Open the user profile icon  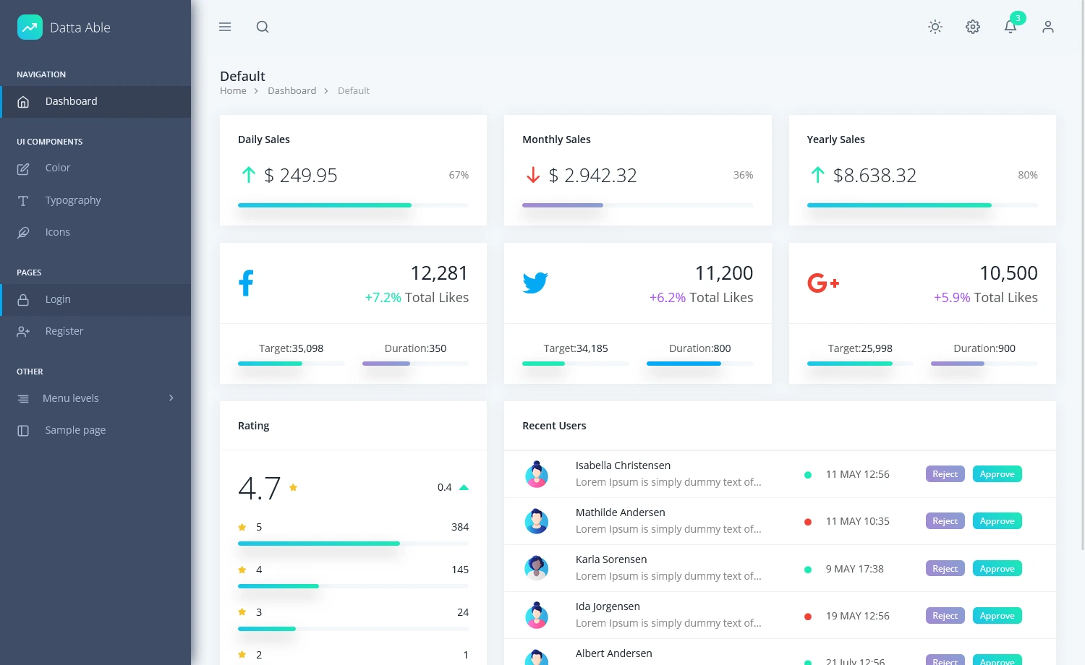point(1047,27)
